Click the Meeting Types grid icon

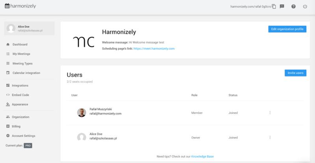[8, 63]
